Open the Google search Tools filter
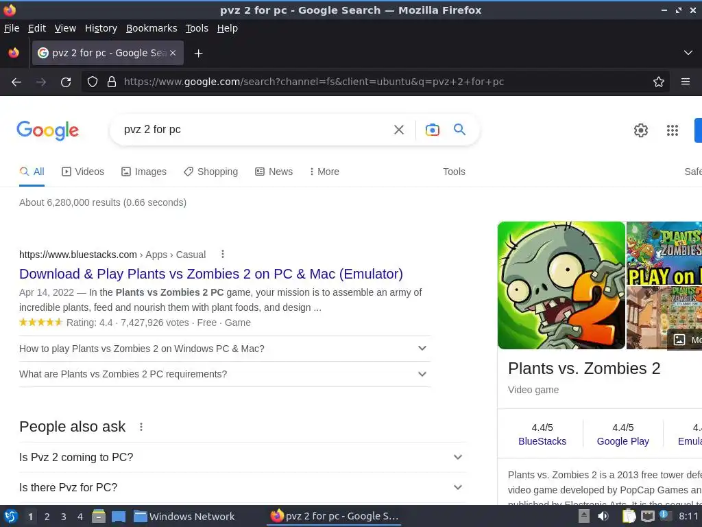Screen dimensions: 702x527 (454, 172)
